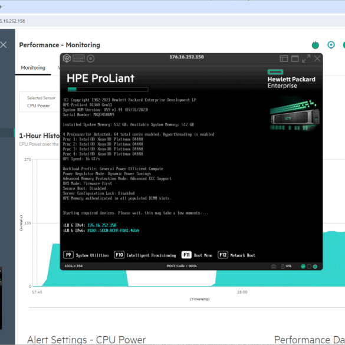The image size is (345, 345).
Task: Open the console power switch menu icon
Action: coord(67,58)
